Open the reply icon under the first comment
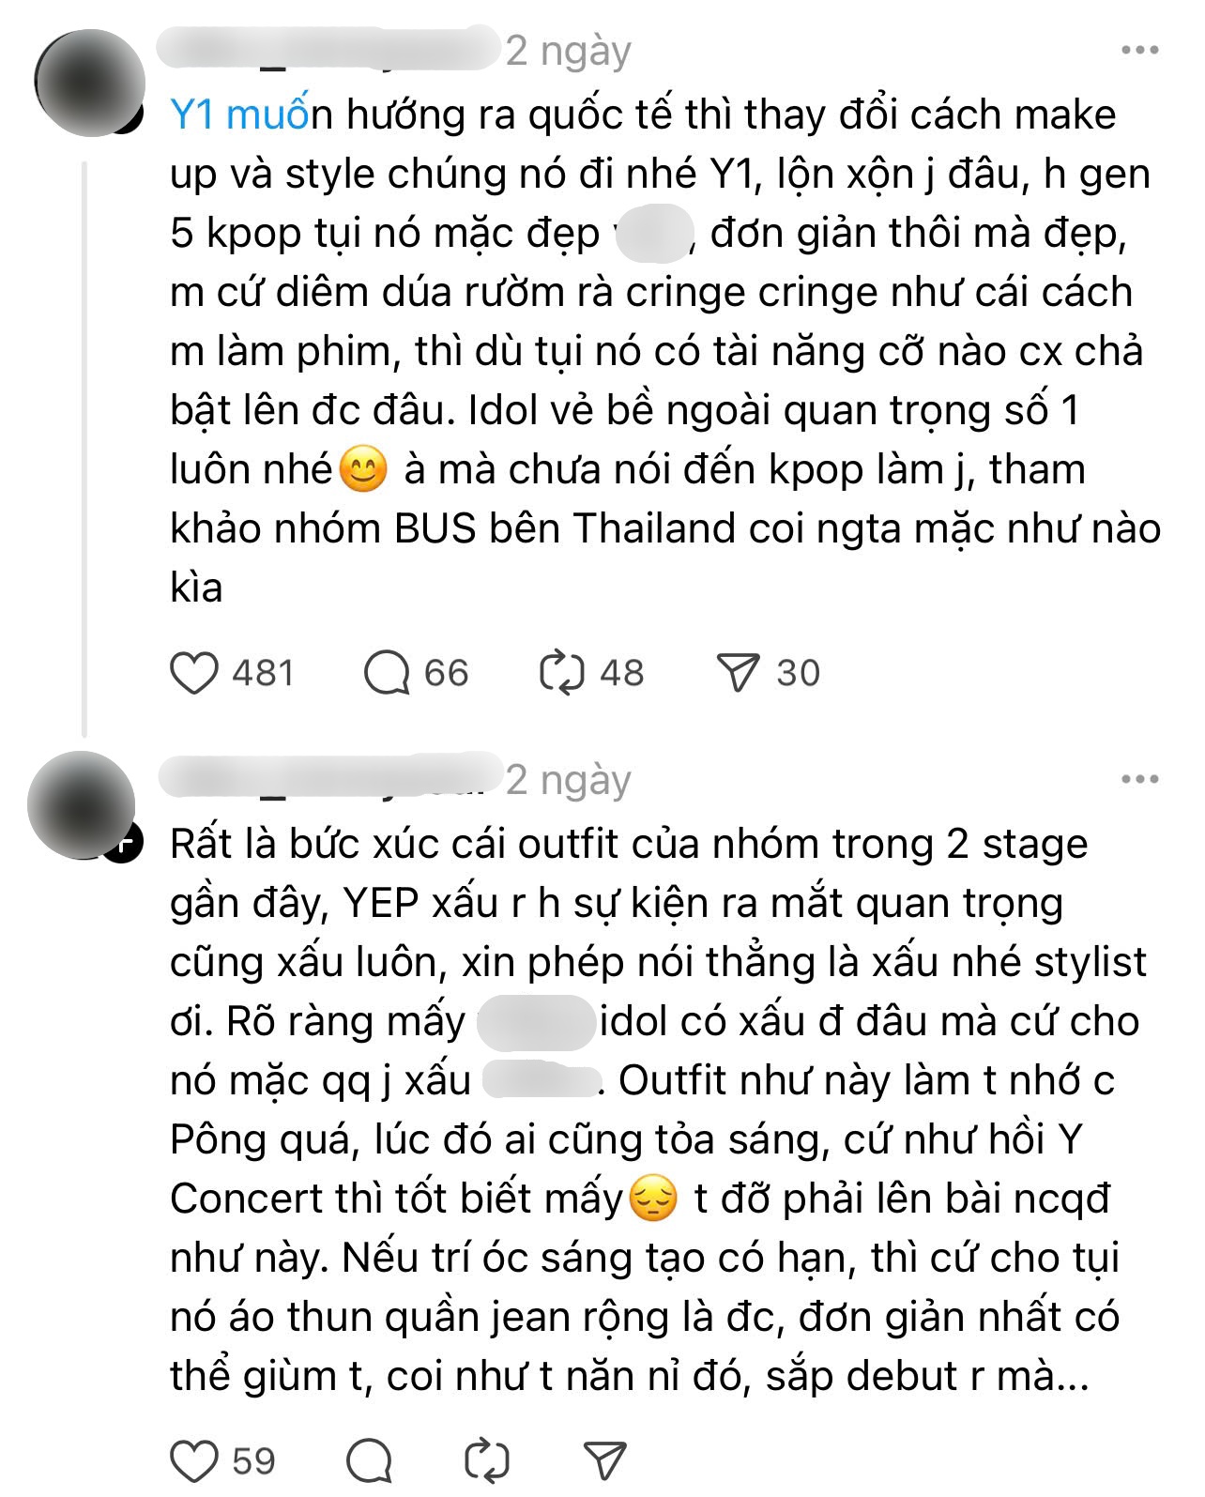The image size is (1205, 1497). click(x=389, y=670)
